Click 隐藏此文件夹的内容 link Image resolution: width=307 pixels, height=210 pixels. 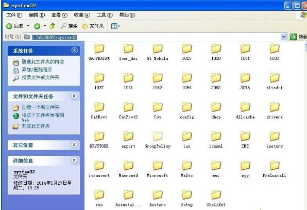coord(43,62)
